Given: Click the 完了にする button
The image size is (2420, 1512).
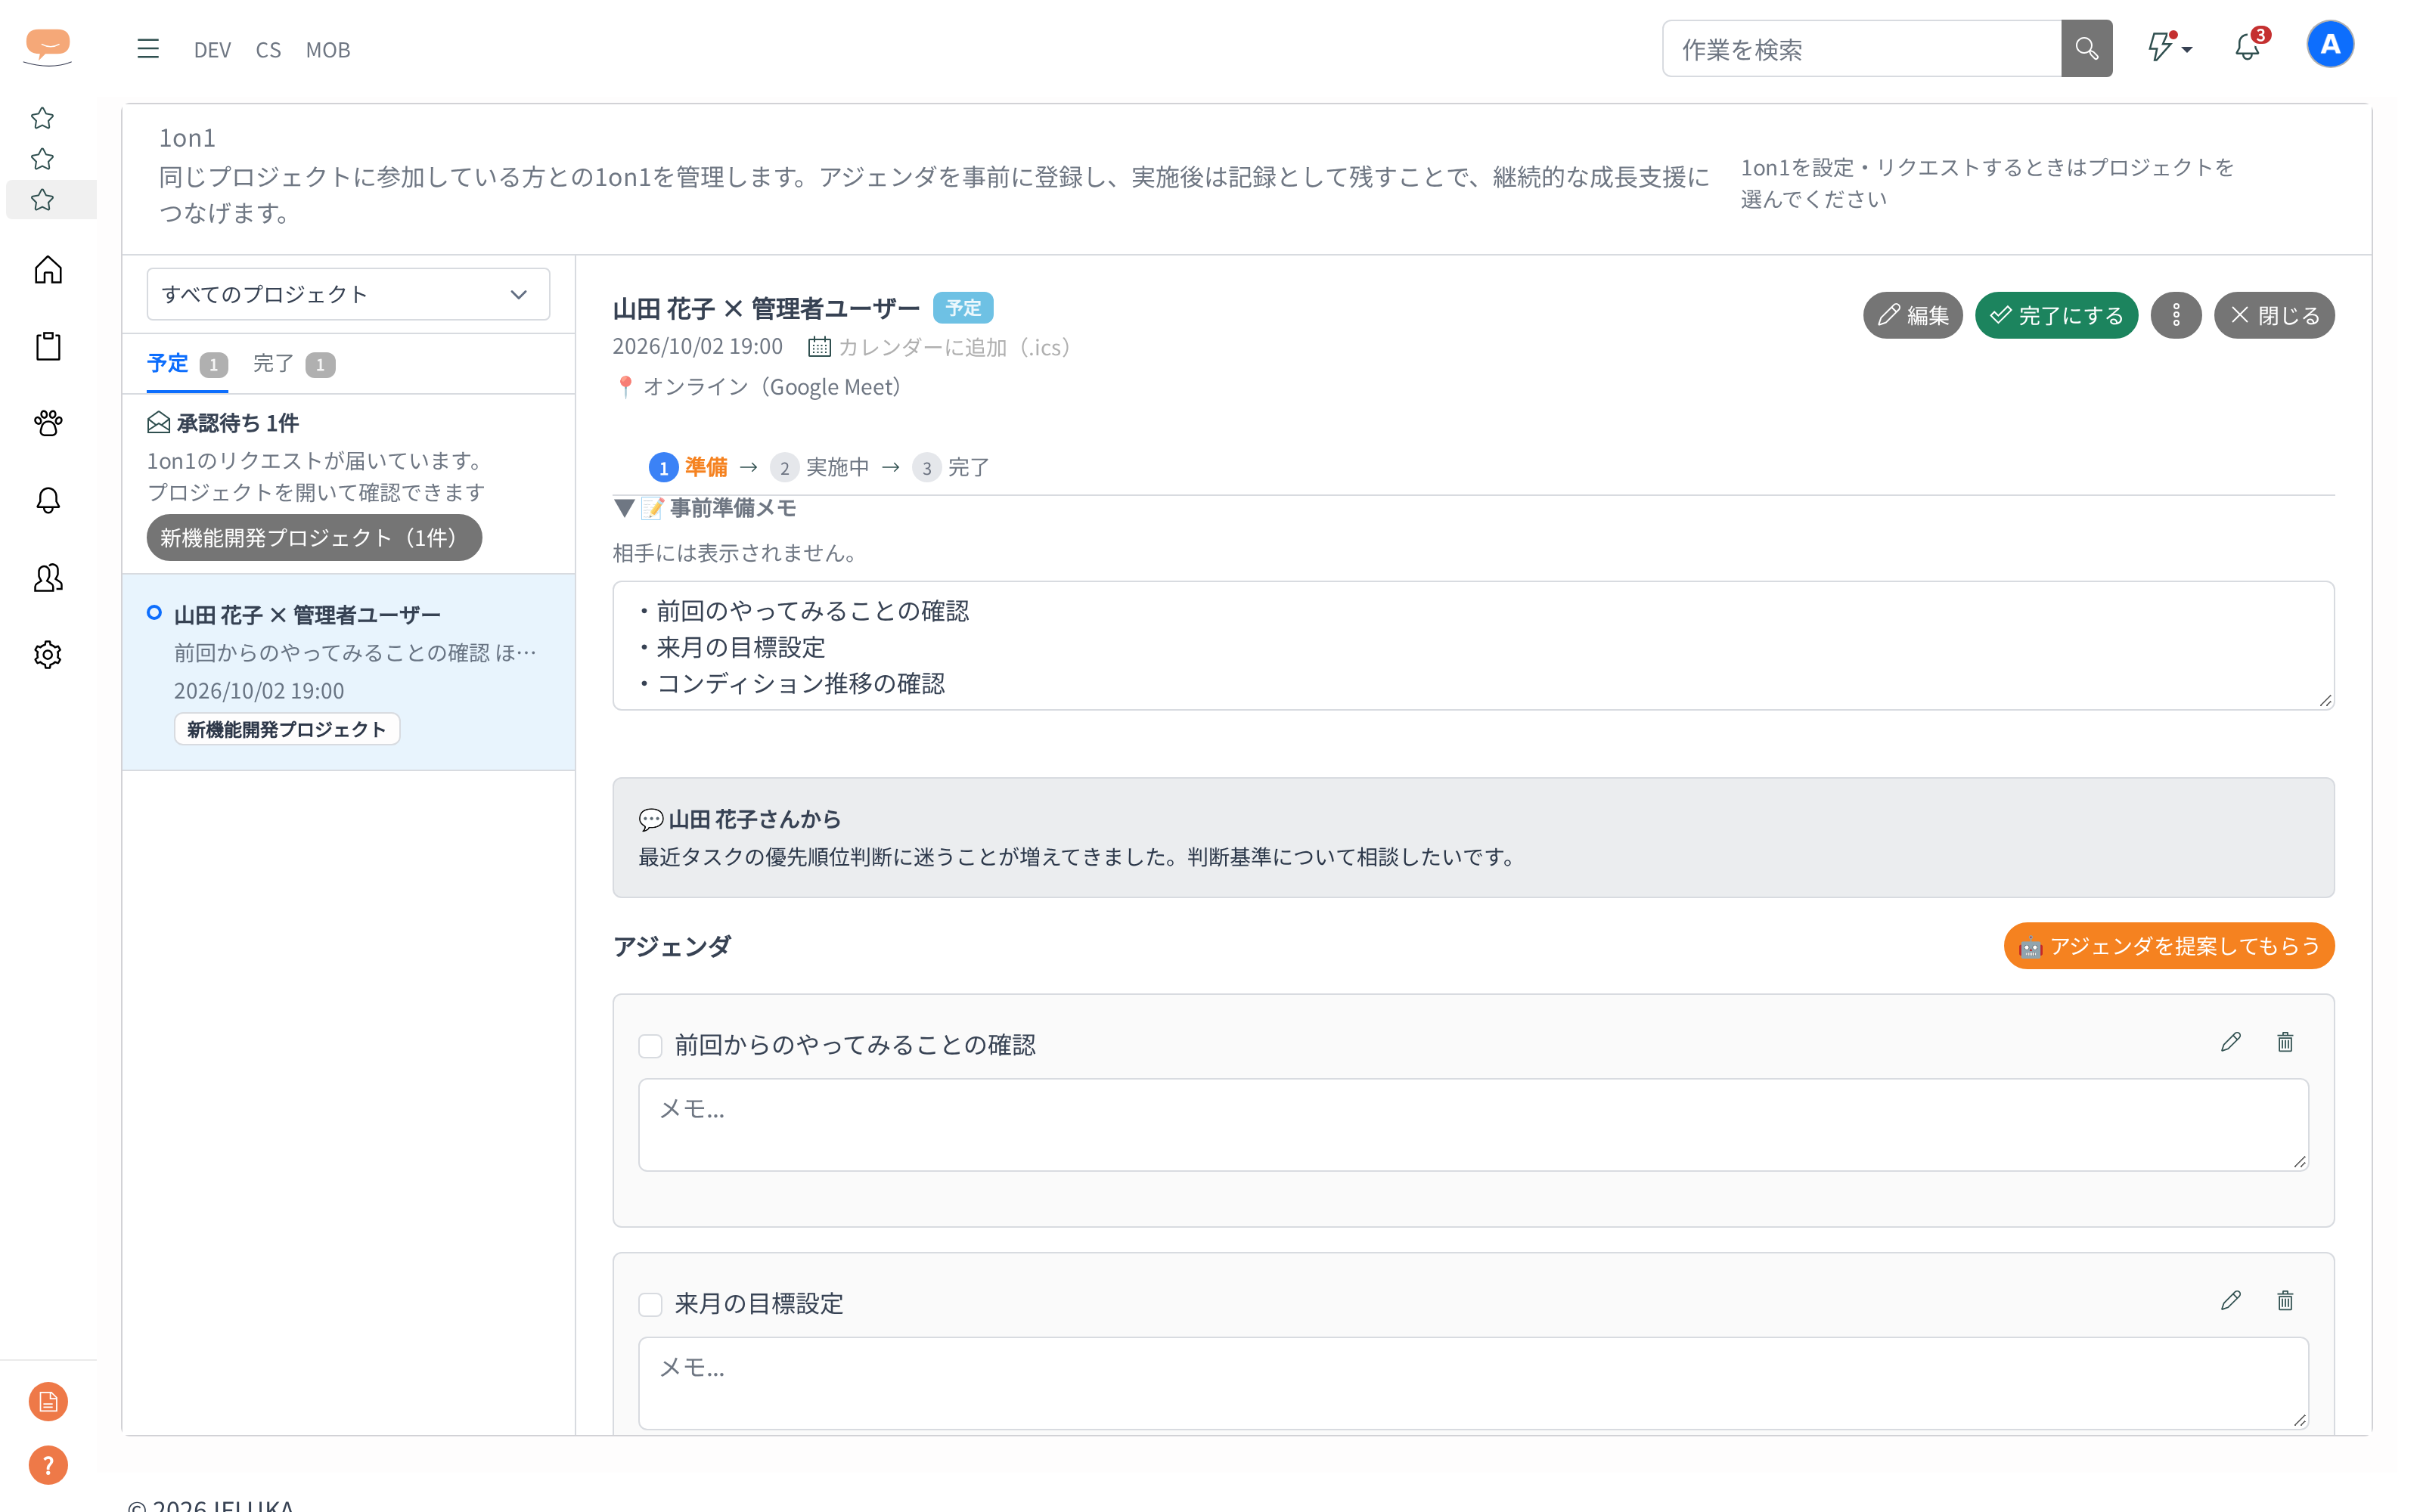Looking at the screenshot, I should pos(2056,315).
